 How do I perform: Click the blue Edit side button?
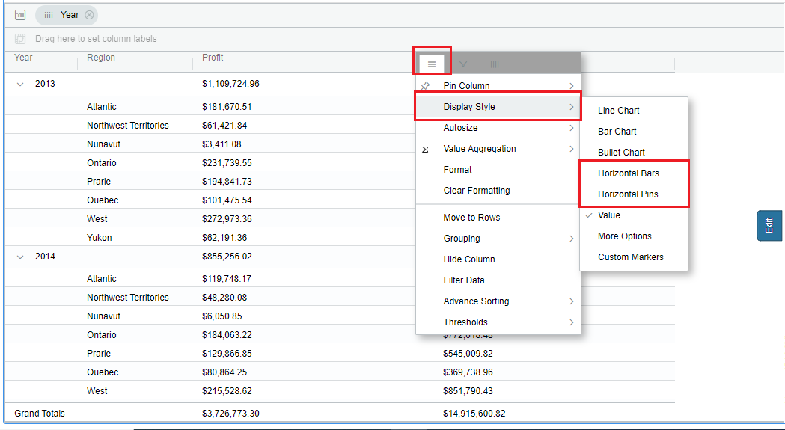[769, 225]
